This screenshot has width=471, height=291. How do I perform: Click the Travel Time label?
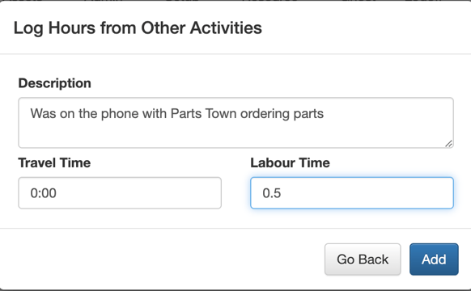[54, 163]
